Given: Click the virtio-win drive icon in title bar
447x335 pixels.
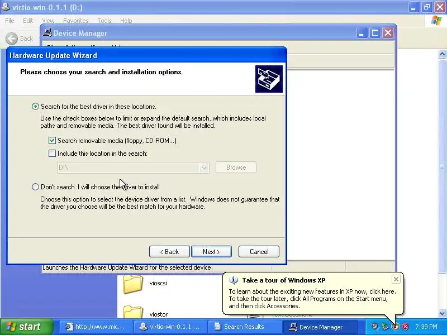Looking at the screenshot, I should [x=5, y=6].
